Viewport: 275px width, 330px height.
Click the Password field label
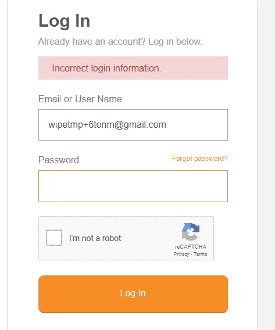pyautogui.click(x=59, y=160)
